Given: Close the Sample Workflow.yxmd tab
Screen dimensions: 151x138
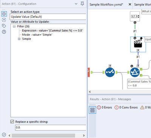Looking at the screenshot, I should click(x=130, y=5).
